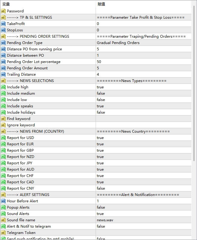This screenshot has width=197, height=240.
Task: Select the Report for NZD row
Action: click(x=96, y=157)
